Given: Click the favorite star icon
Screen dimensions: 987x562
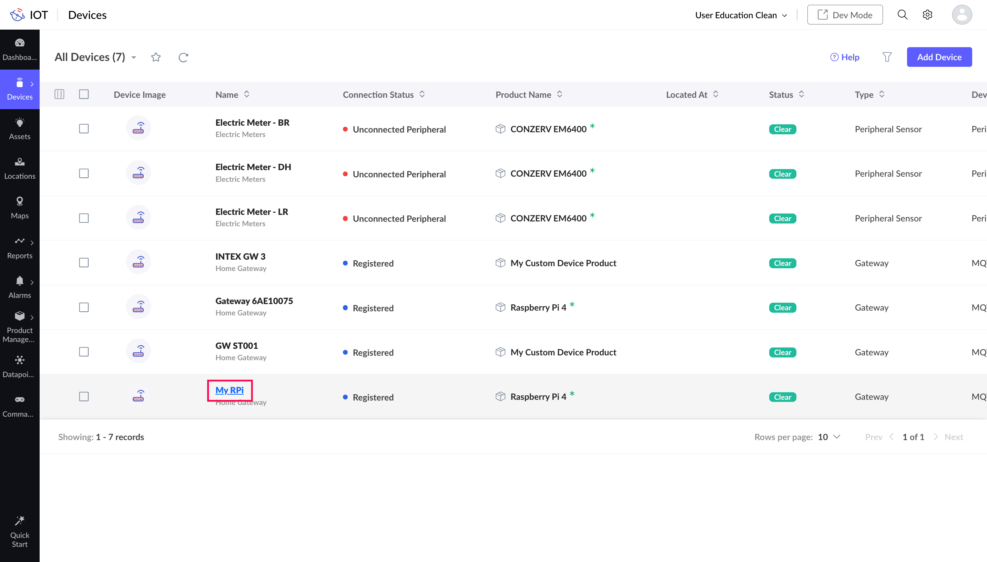Looking at the screenshot, I should [156, 57].
